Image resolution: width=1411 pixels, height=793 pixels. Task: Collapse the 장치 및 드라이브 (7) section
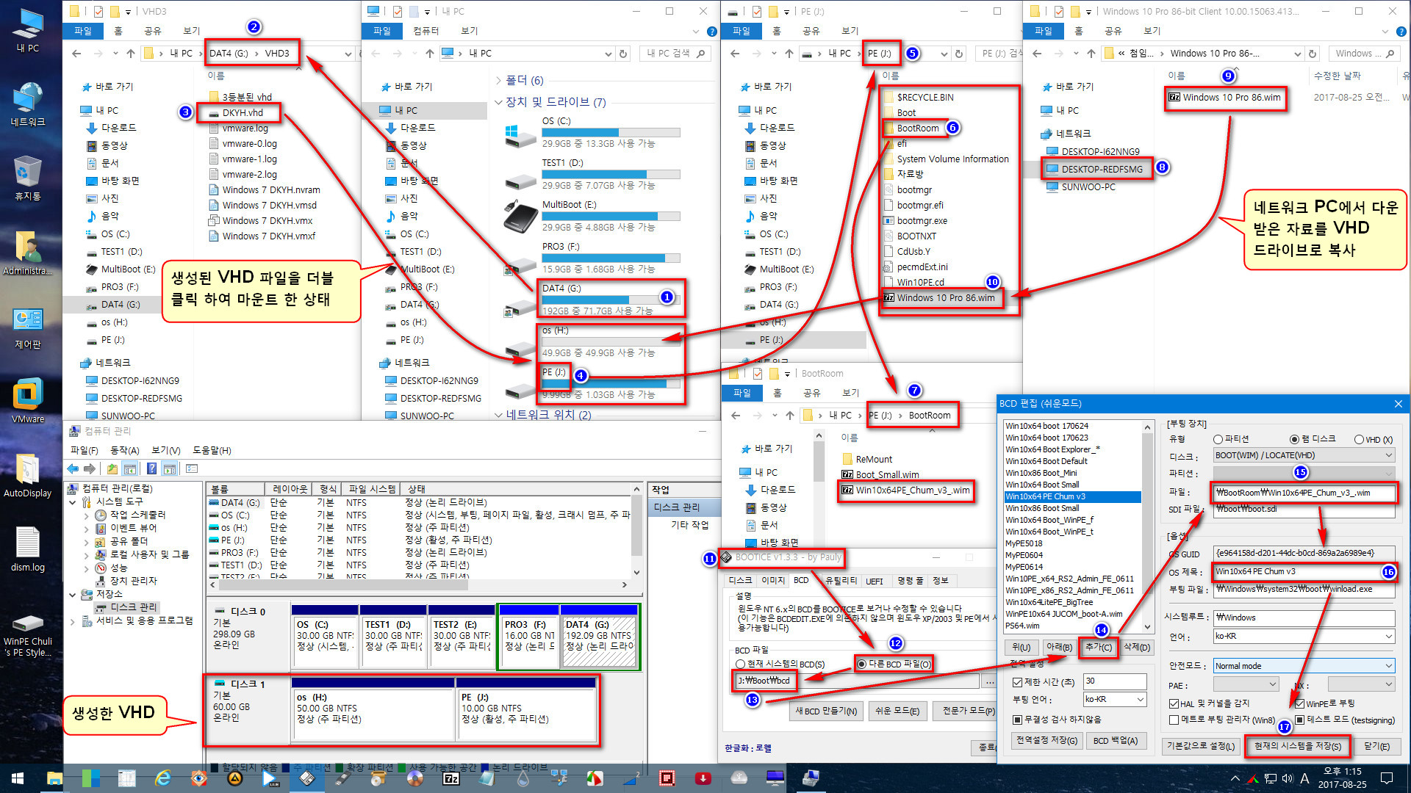click(498, 102)
